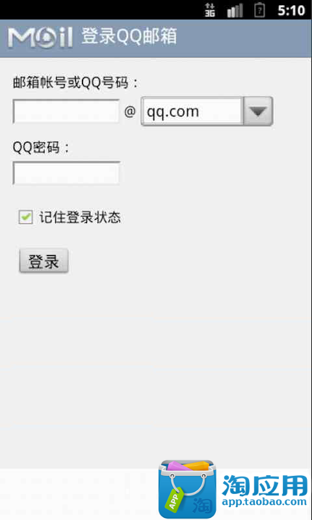
Task: Tap the clock showing 5:10
Action: (x=291, y=10)
